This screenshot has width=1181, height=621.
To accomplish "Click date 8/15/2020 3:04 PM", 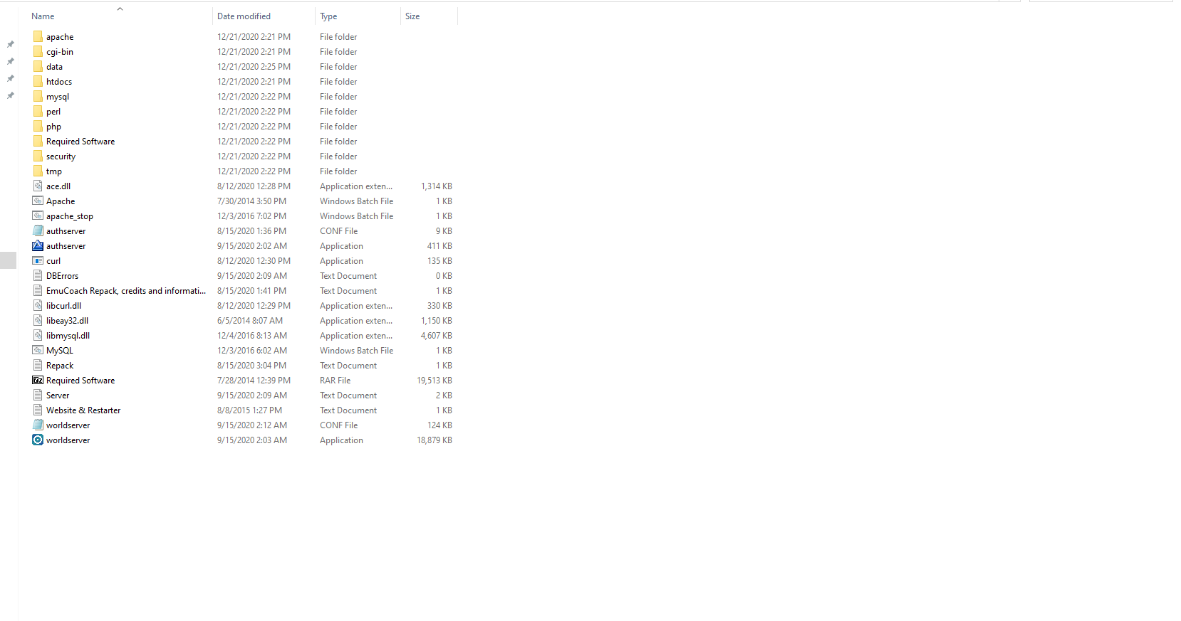I will (251, 365).
